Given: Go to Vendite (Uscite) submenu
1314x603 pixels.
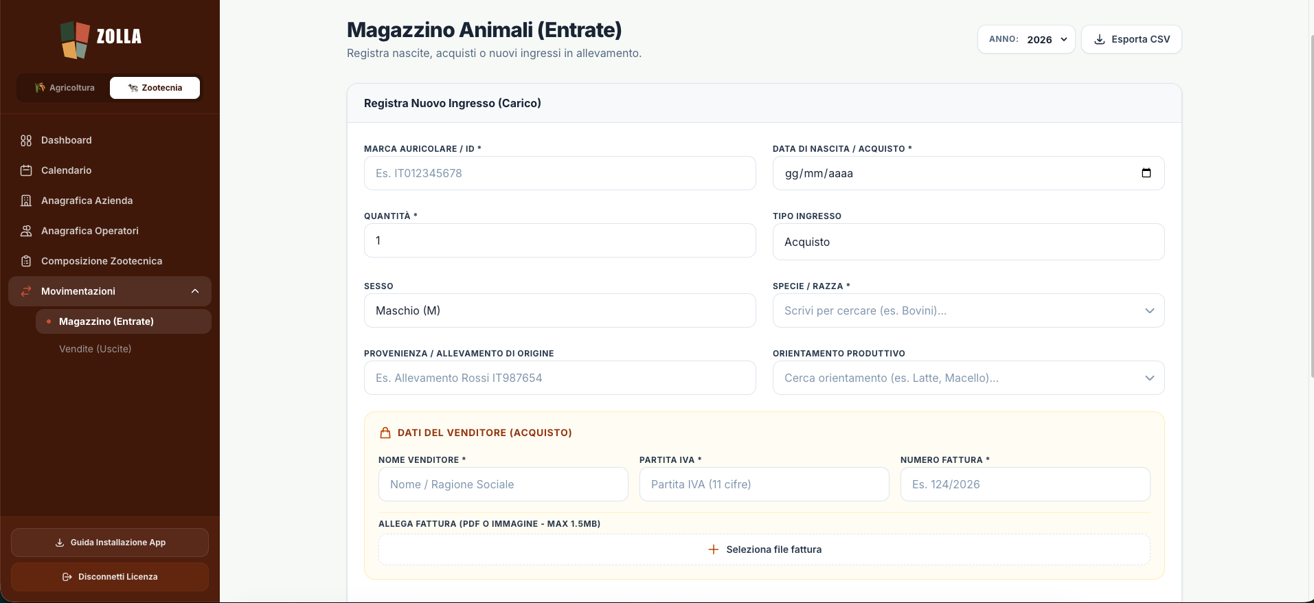Looking at the screenshot, I should click(x=124, y=349).
